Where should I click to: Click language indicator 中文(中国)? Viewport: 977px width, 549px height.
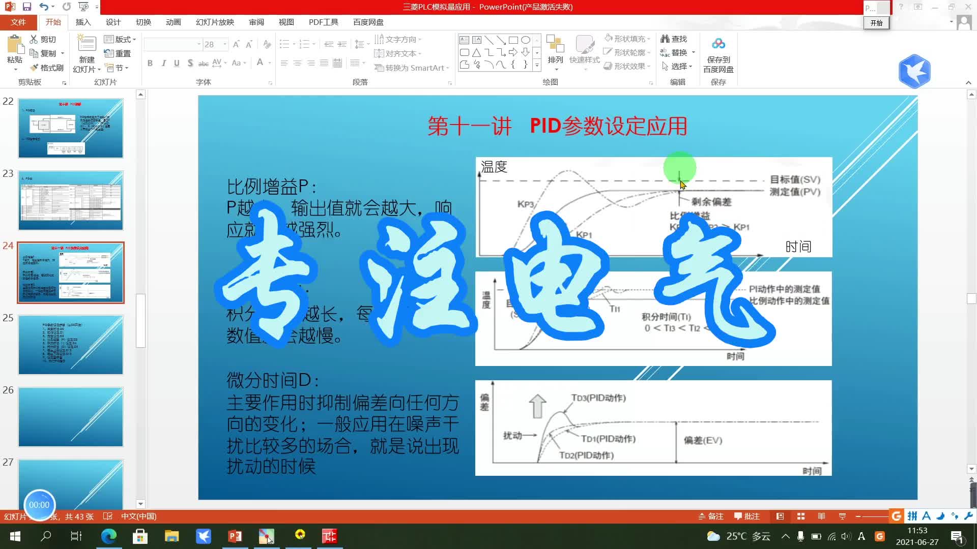tap(138, 516)
